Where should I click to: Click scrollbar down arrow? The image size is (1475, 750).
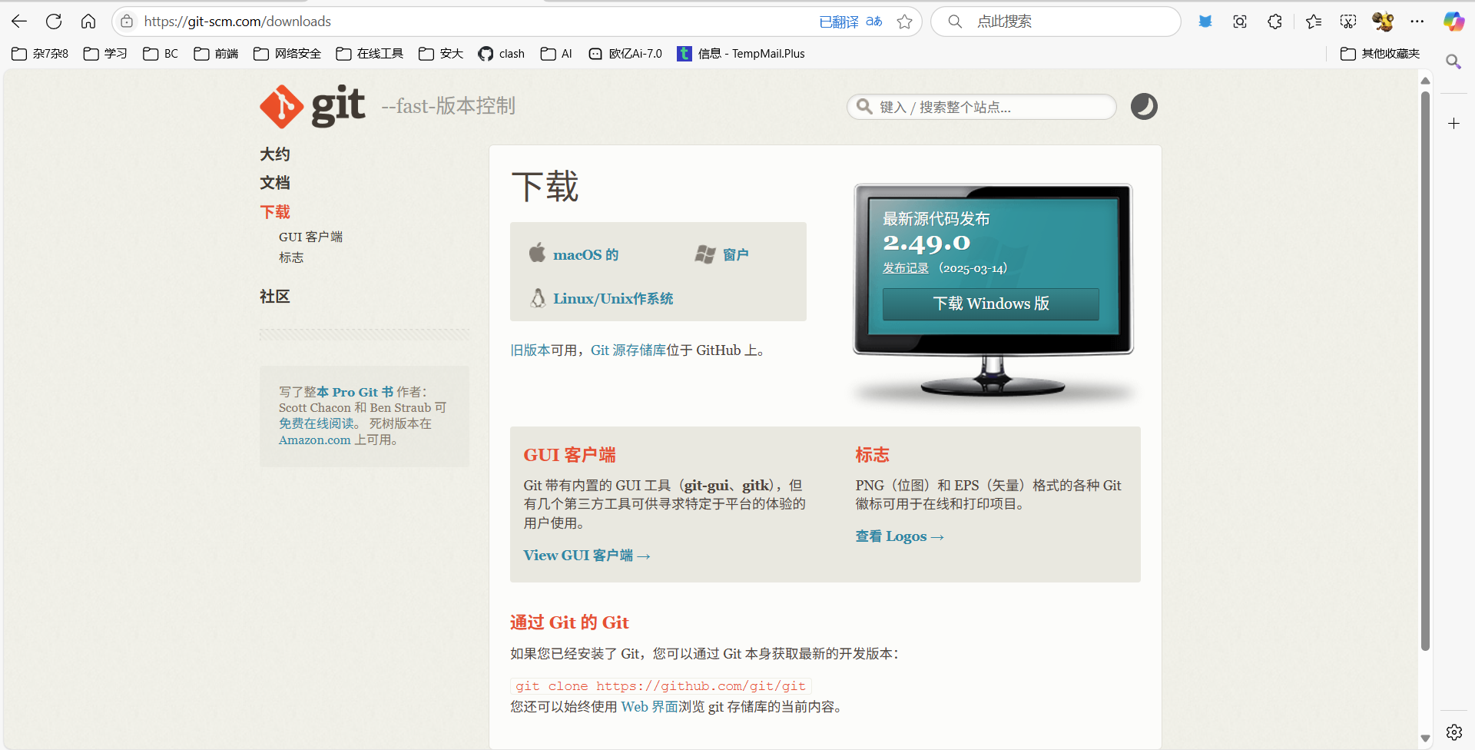click(1425, 738)
